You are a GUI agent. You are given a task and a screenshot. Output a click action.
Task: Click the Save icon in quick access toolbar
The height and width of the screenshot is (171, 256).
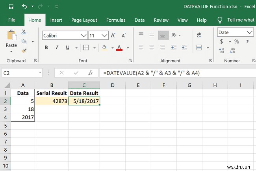[11, 7]
